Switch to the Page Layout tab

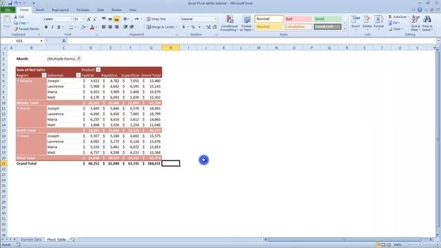click(x=60, y=10)
